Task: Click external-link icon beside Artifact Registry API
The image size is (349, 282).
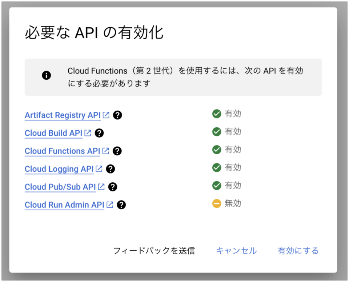Action: 106,115
